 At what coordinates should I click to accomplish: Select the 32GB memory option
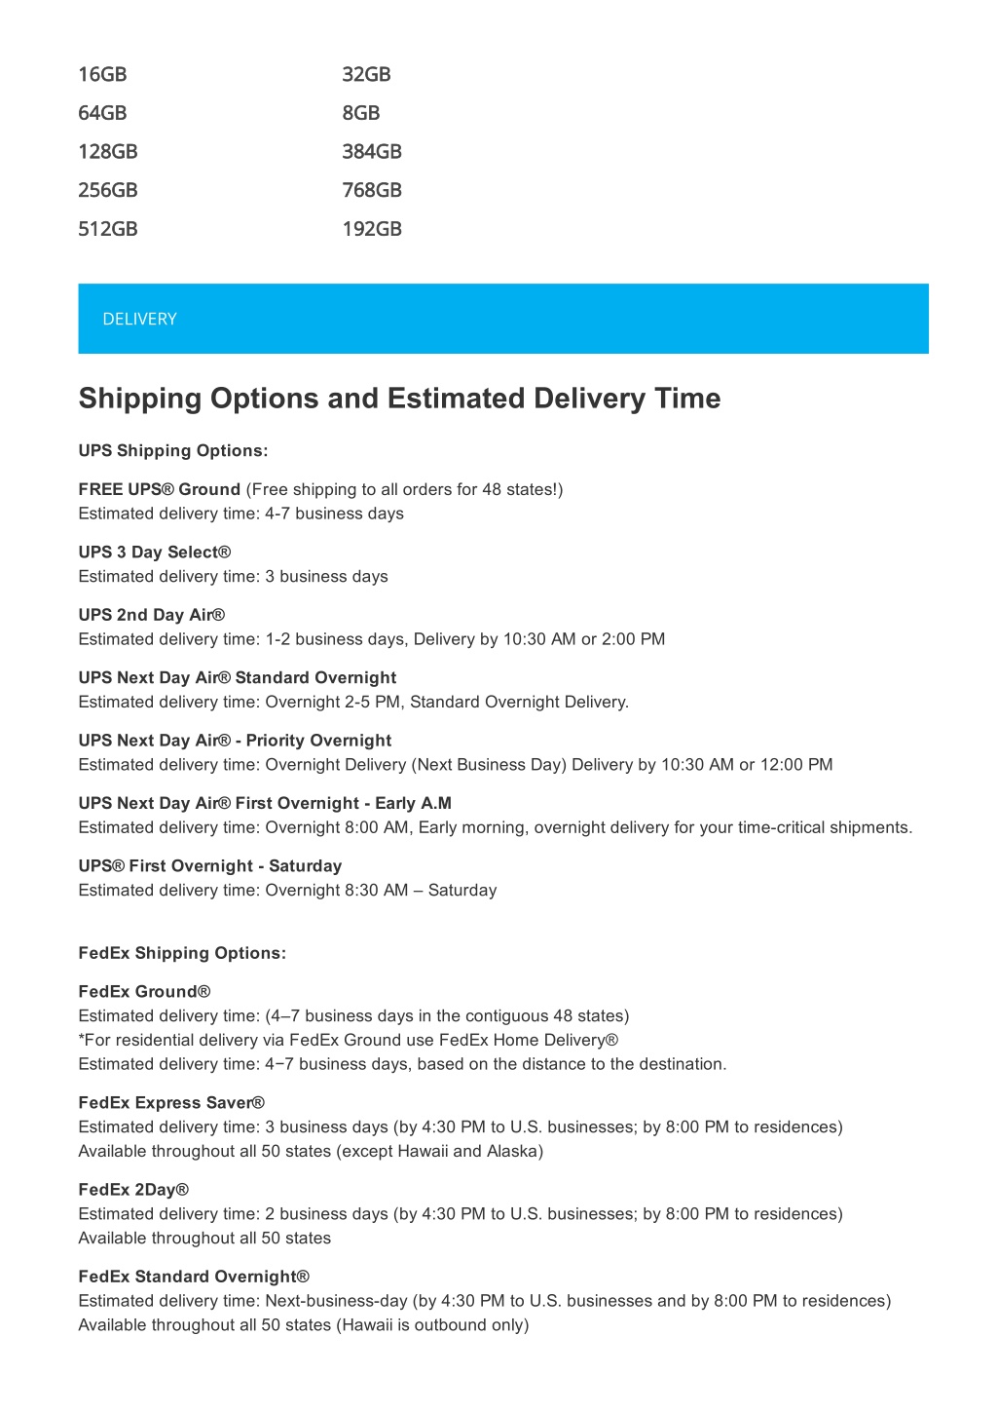[x=366, y=75]
